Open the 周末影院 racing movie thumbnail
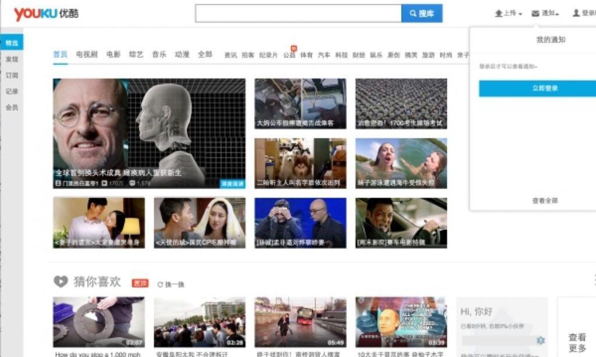Screen dimensions: 596x357 coord(402,223)
